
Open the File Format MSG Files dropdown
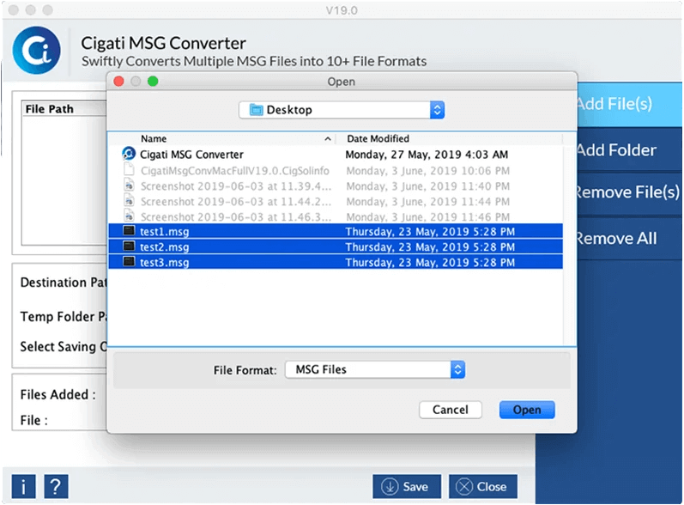(x=375, y=369)
